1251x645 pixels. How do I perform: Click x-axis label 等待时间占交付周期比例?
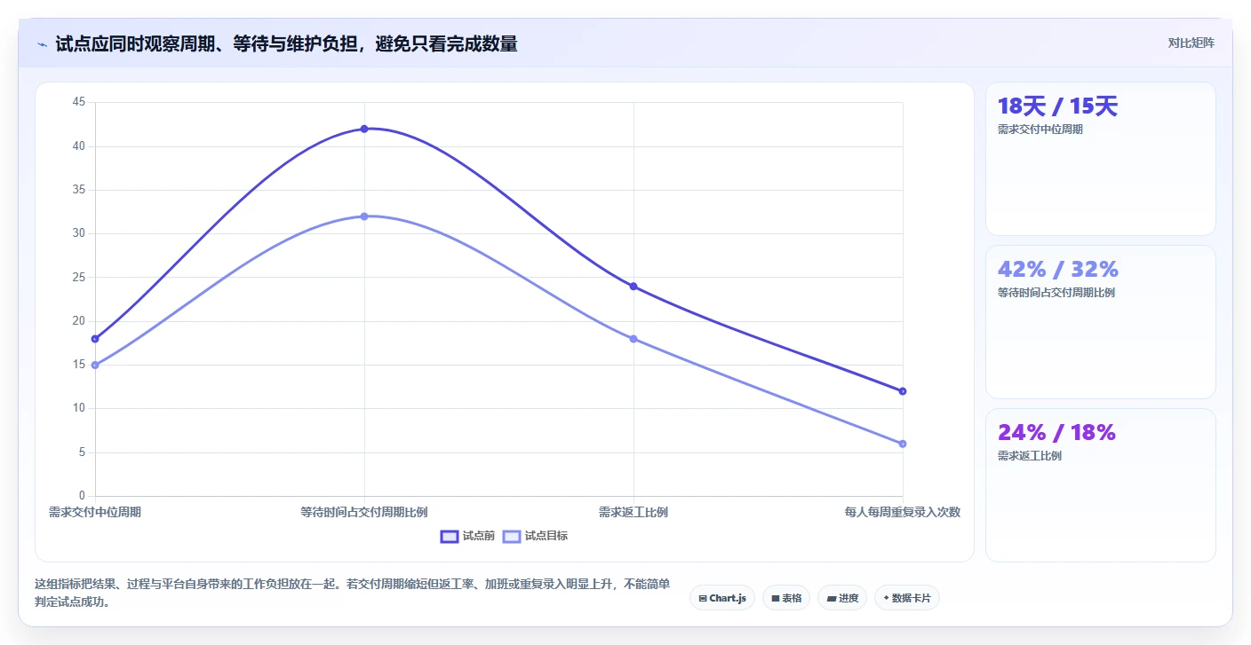pyautogui.click(x=364, y=512)
